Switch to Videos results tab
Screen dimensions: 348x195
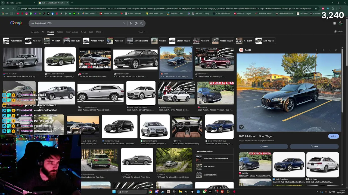(60, 32)
